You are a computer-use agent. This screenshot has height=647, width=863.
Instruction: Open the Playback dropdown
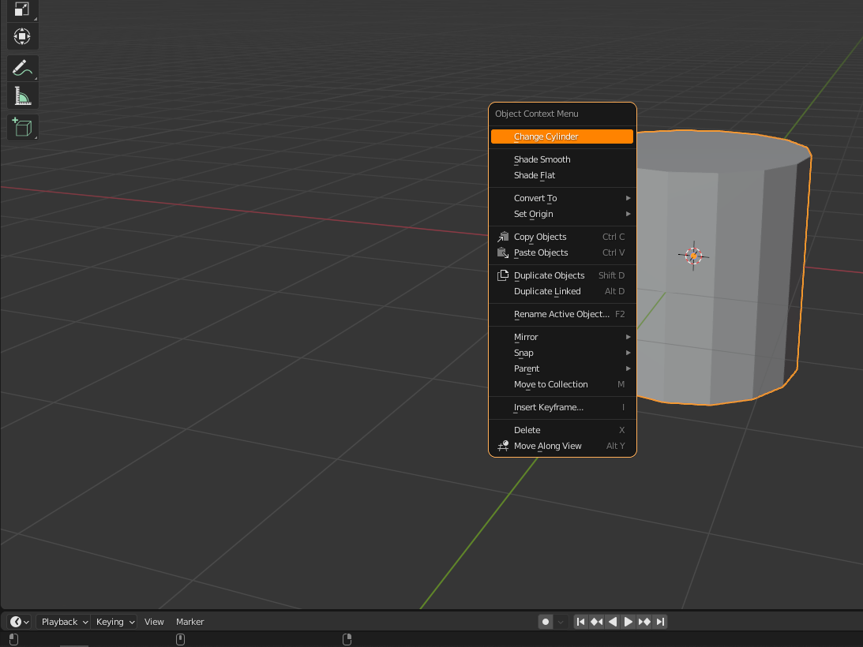(x=64, y=622)
